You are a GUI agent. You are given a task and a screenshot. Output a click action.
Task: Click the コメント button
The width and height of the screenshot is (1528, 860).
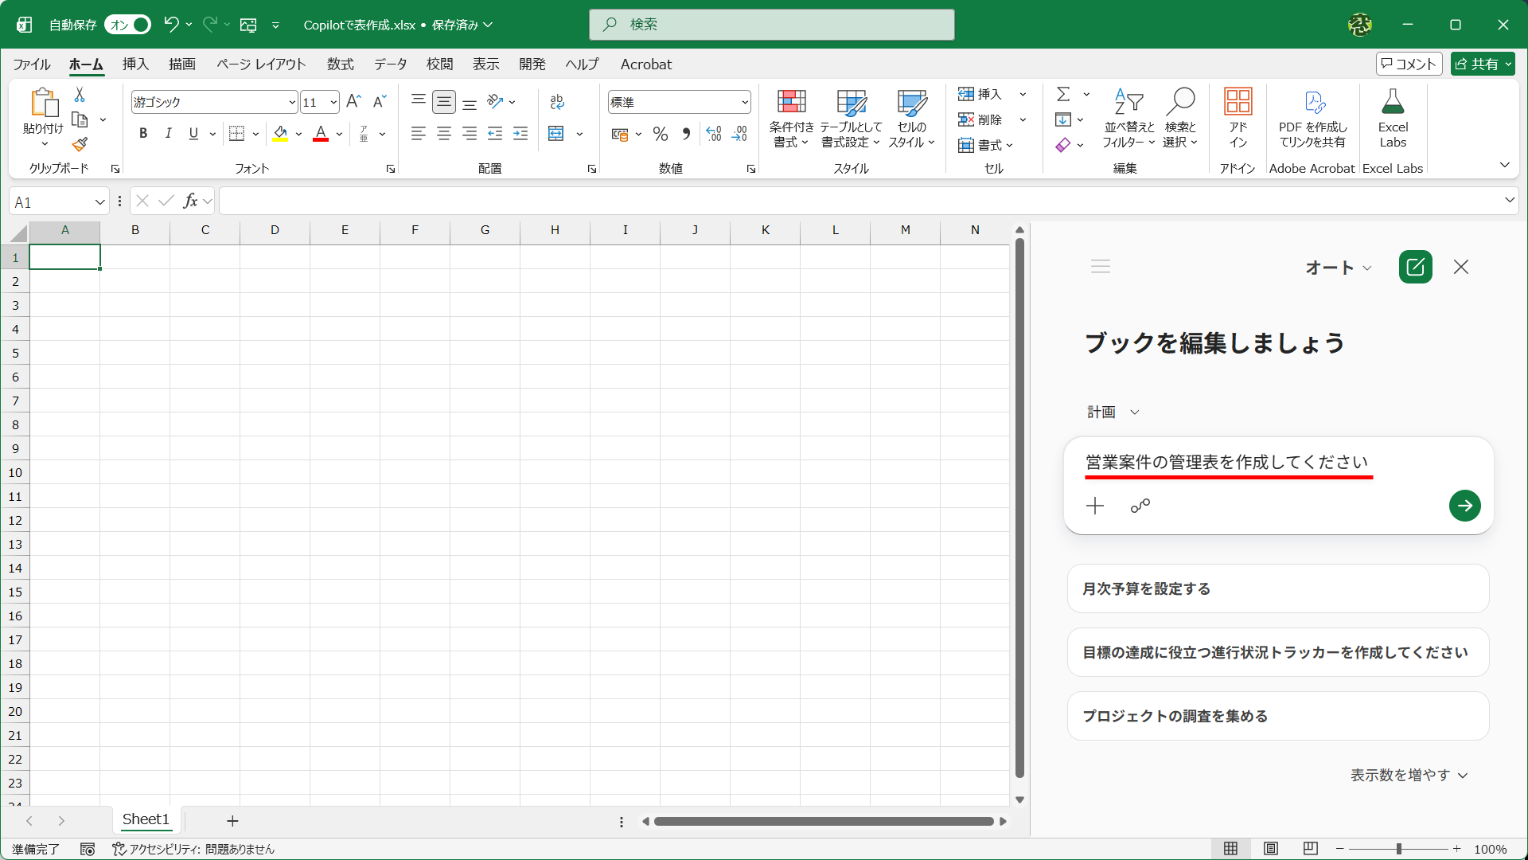click(1409, 64)
